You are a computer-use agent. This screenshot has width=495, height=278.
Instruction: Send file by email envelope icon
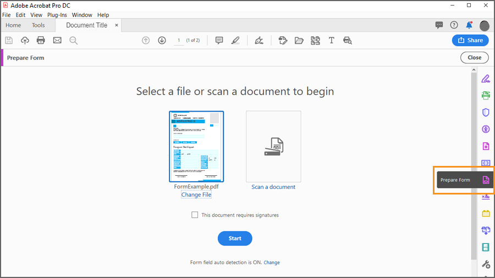[x=57, y=40]
